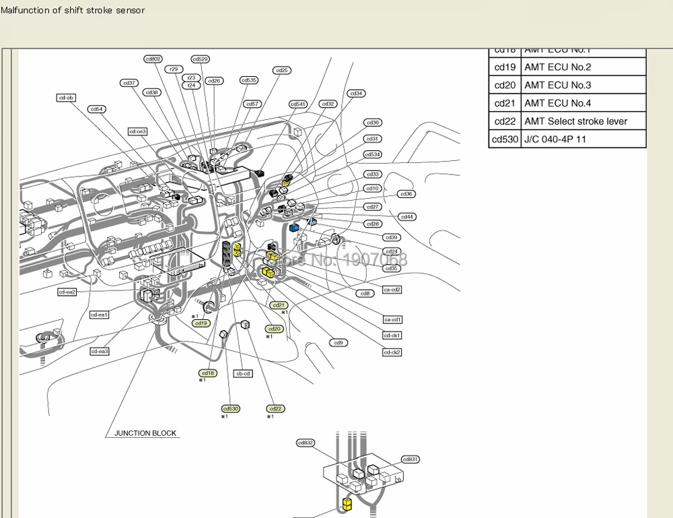Click the highlighted cd19 label
Screen dimensions: 673x518
click(x=201, y=323)
